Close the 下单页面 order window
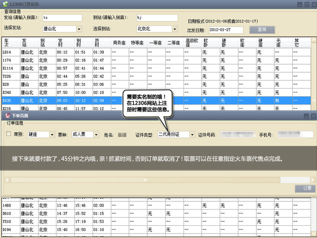Screen dimensions: 317x238 point(313,116)
